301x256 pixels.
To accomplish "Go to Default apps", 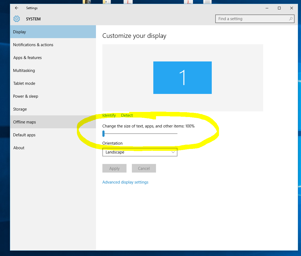I will click(x=24, y=135).
